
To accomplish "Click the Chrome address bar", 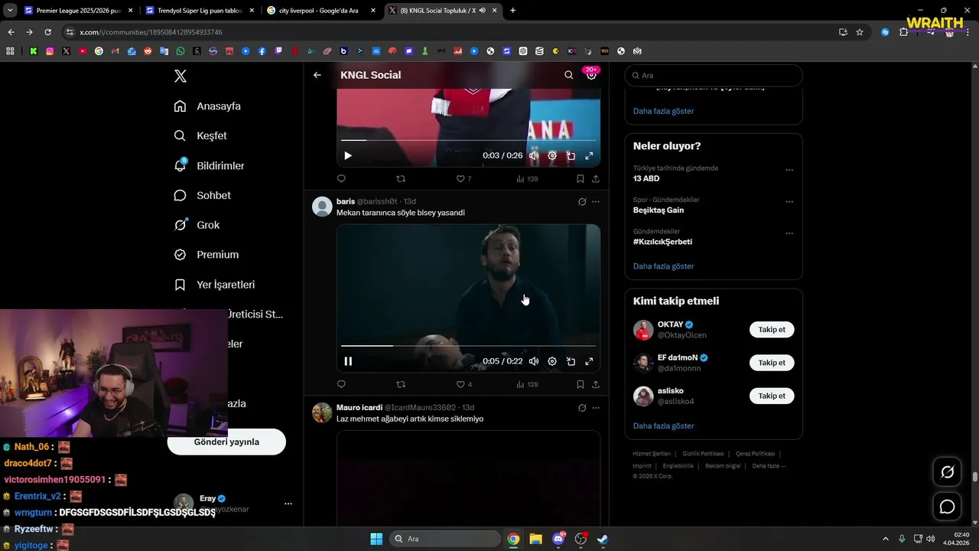I will (451, 32).
